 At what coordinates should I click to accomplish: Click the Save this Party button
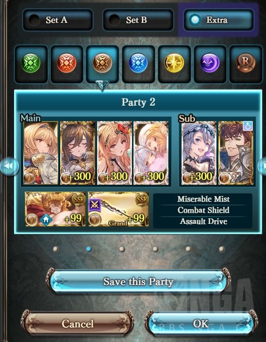pyautogui.click(x=138, y=281)
